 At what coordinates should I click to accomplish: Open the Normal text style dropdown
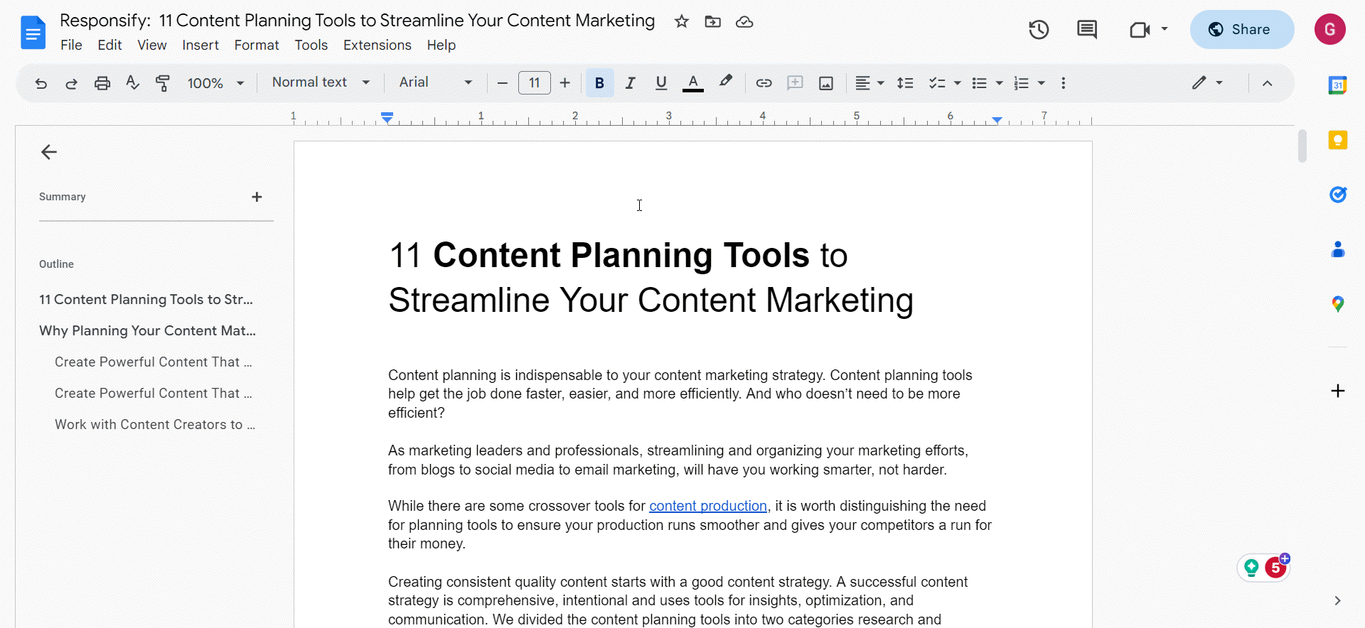coord(321,82)
